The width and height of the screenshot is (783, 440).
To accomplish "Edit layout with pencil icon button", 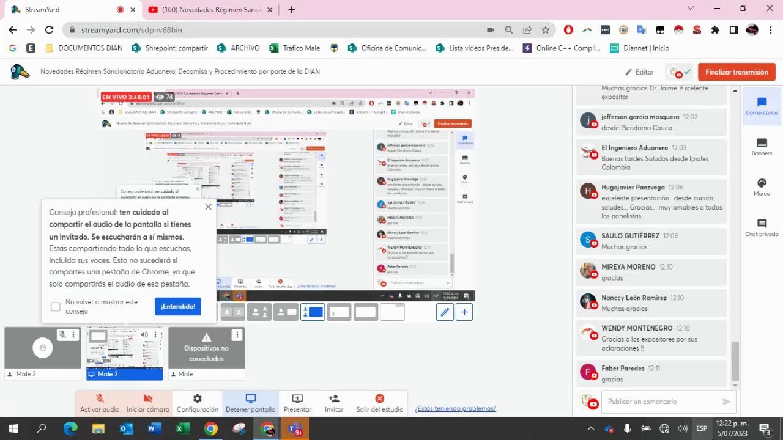I will pyautogui.click(x=445, y=312).
